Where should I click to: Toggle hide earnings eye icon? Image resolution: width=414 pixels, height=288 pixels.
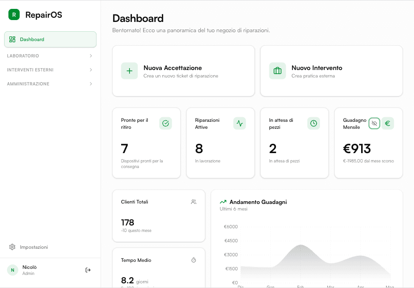374,123
